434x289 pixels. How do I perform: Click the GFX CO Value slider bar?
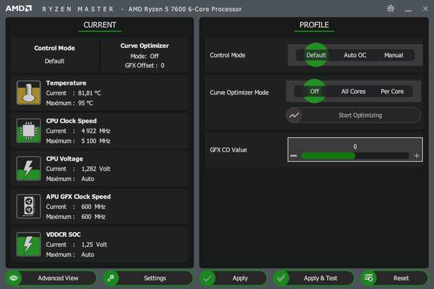point(355,156)
